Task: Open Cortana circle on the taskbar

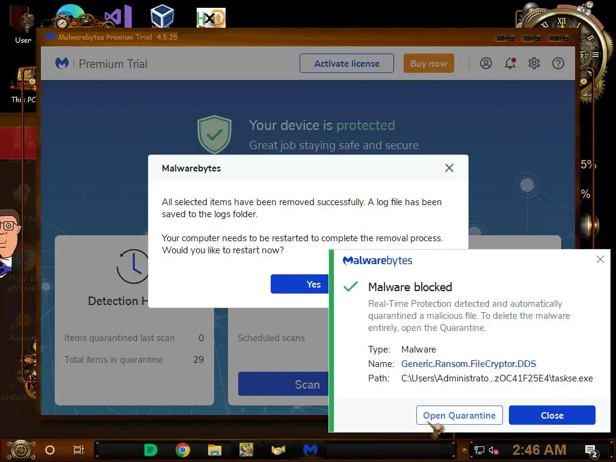Action: 50,450
